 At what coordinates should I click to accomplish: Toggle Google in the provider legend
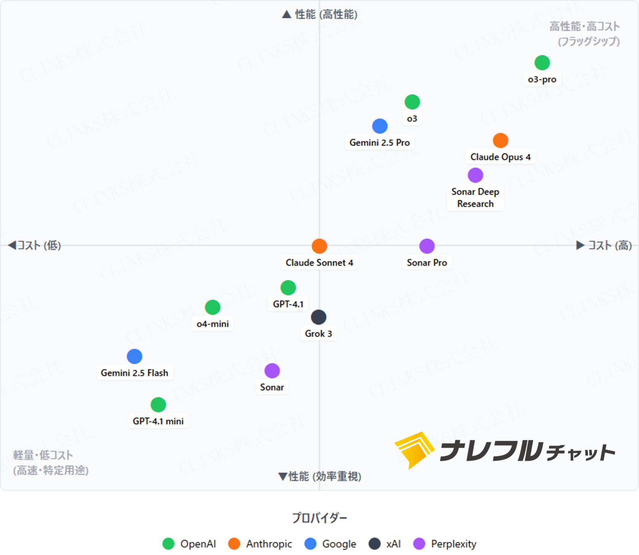tap(331, 544)
